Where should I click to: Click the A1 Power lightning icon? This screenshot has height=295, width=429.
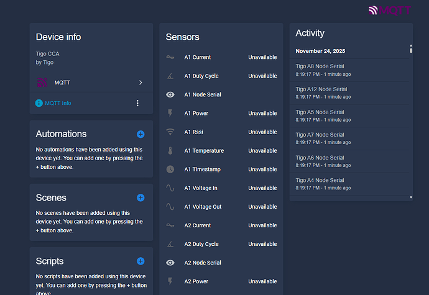170,113
